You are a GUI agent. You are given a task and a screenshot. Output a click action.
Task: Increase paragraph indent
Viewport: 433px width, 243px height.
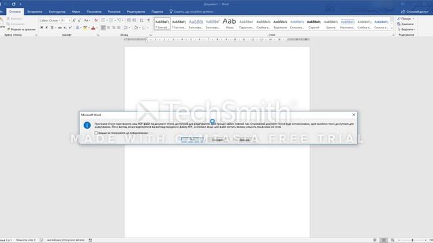coord(134,20)
